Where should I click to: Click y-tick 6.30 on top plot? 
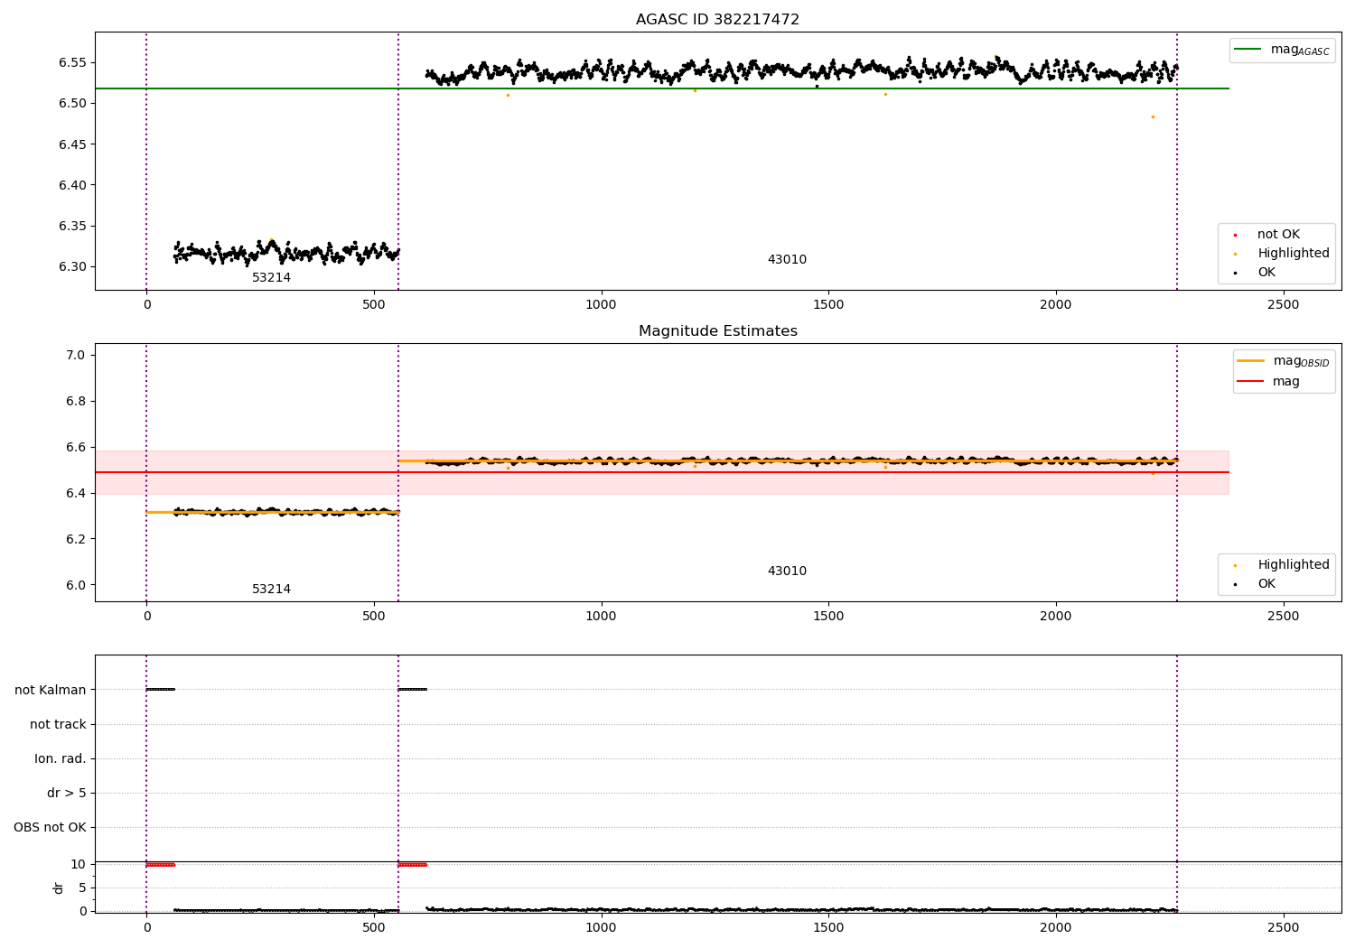[x=73, y=266]
